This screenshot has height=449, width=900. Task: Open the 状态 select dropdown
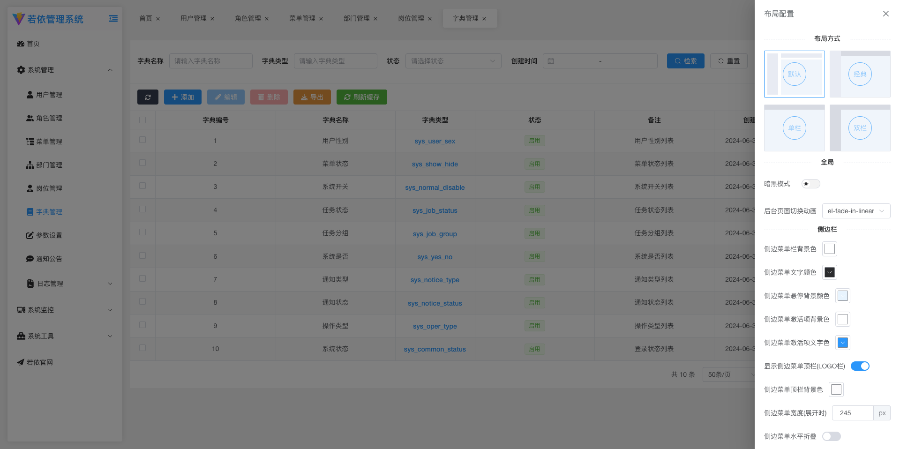click(453, 61)
